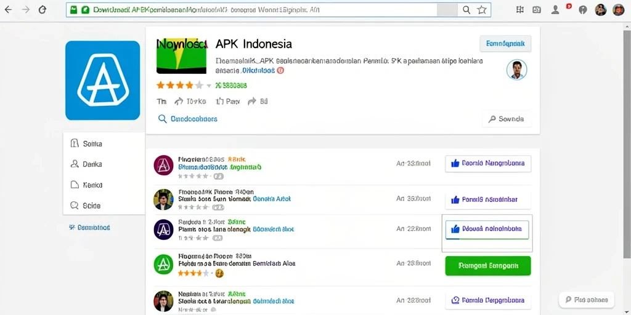Click the camera icon in the browser toolbar
This screenshot has height=315, width=631.
point(537,10)
